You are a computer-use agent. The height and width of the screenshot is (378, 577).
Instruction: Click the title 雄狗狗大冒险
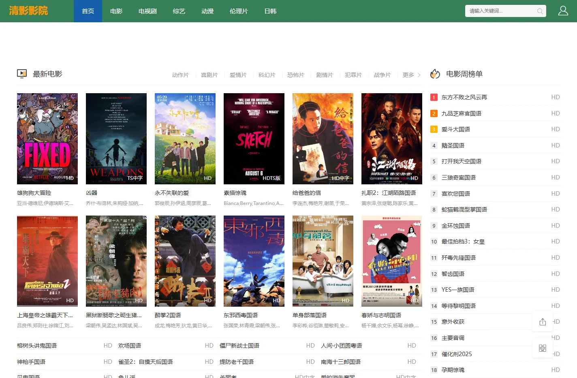34,193
